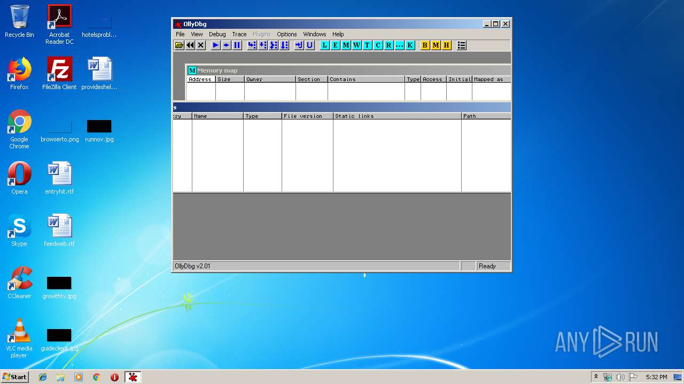
Task: Pause execution with the pause icon
Action: tap(237, 45)
